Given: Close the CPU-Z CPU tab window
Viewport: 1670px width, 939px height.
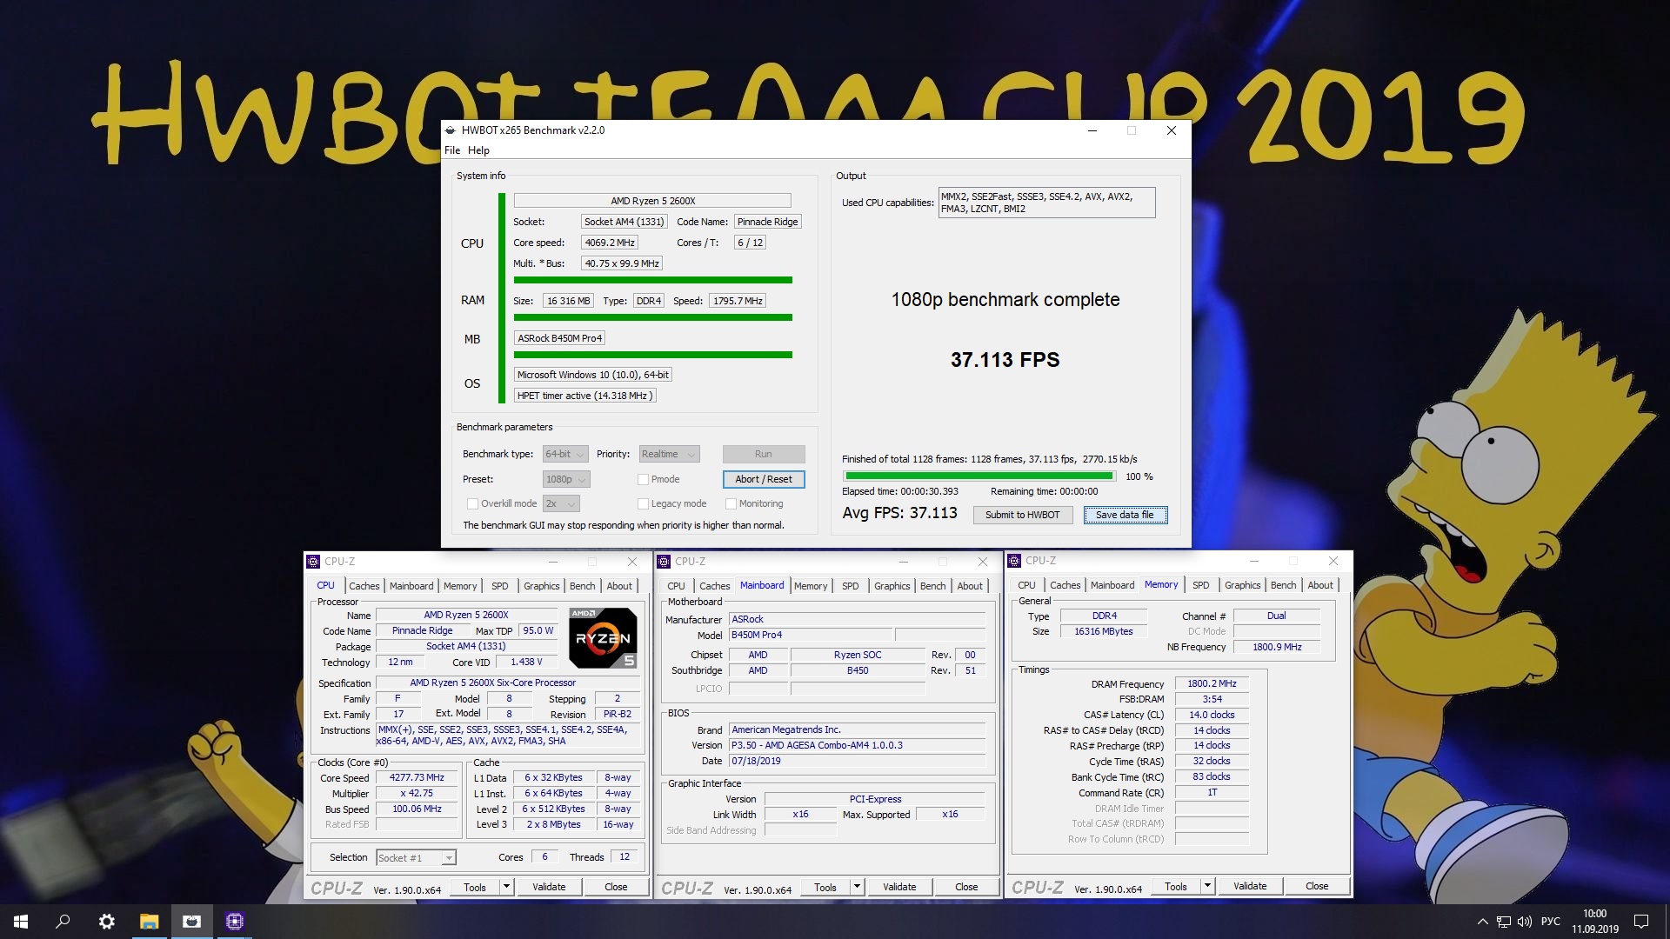Looking at the screenshot, I should tap(632, 562).
